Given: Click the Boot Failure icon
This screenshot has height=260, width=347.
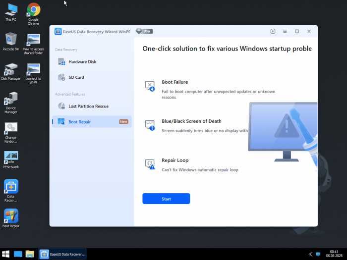Looking at the screenshot, I should point(150,86).
